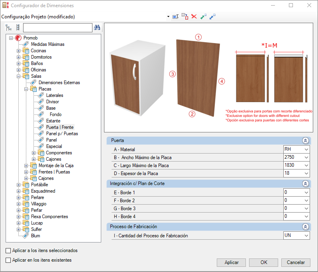Click the binoculars search icon

(97, 27)
